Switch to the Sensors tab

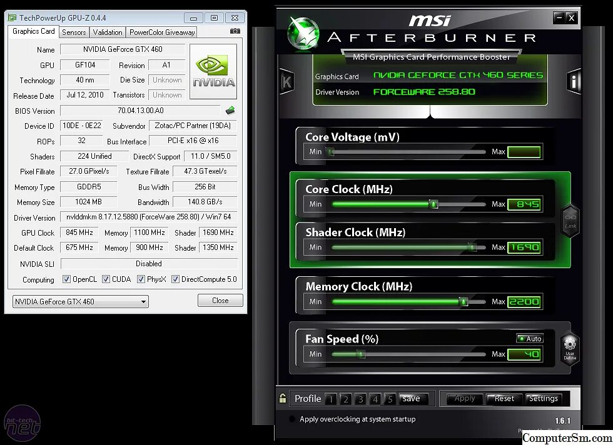click(x=74, y=32)
